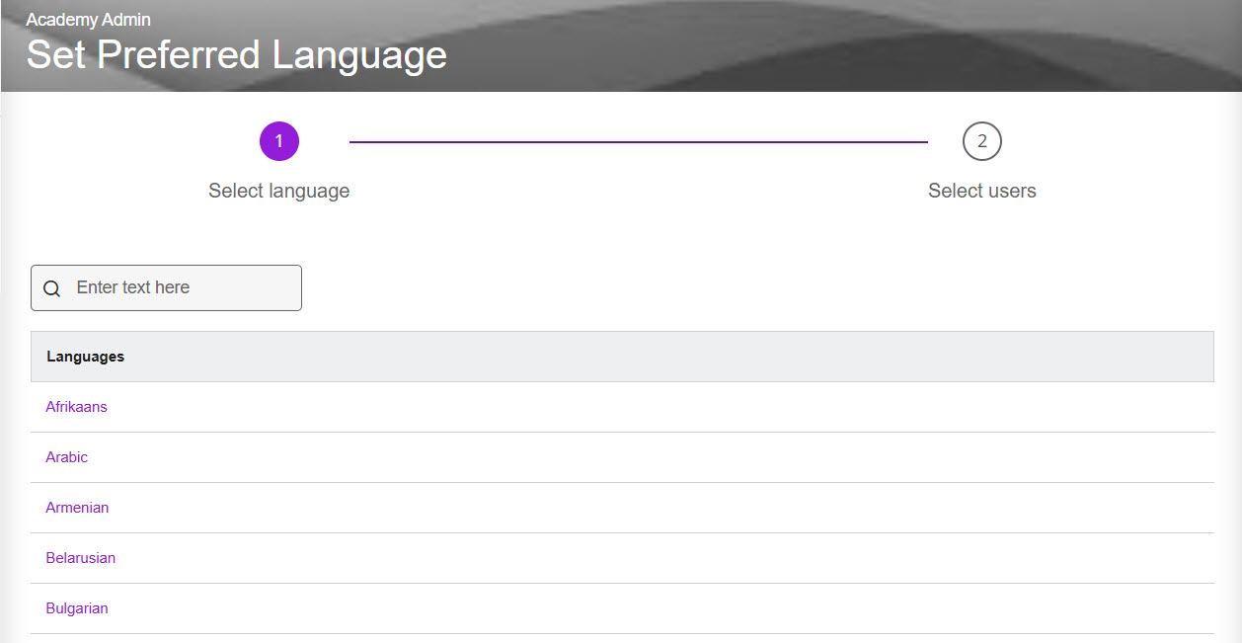Click the magnifying glass search icon
The image size is (1242, 643).
click(52, 288)
